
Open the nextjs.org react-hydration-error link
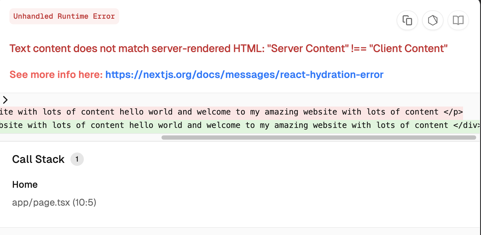(x=244, y=75)
